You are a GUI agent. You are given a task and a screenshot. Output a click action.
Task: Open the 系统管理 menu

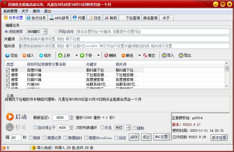point(10,11)
